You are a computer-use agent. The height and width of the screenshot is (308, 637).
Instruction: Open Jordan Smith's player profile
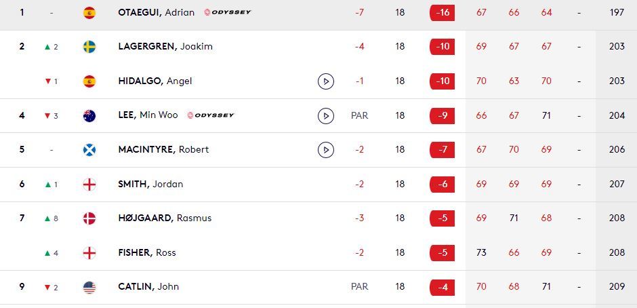[x=150, y=184]
